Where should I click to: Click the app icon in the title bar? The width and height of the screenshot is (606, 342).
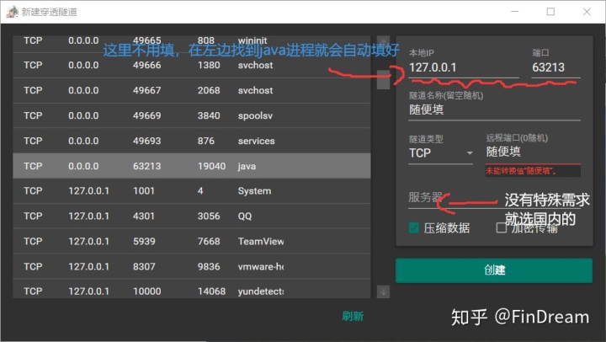(x=13, y=12)
